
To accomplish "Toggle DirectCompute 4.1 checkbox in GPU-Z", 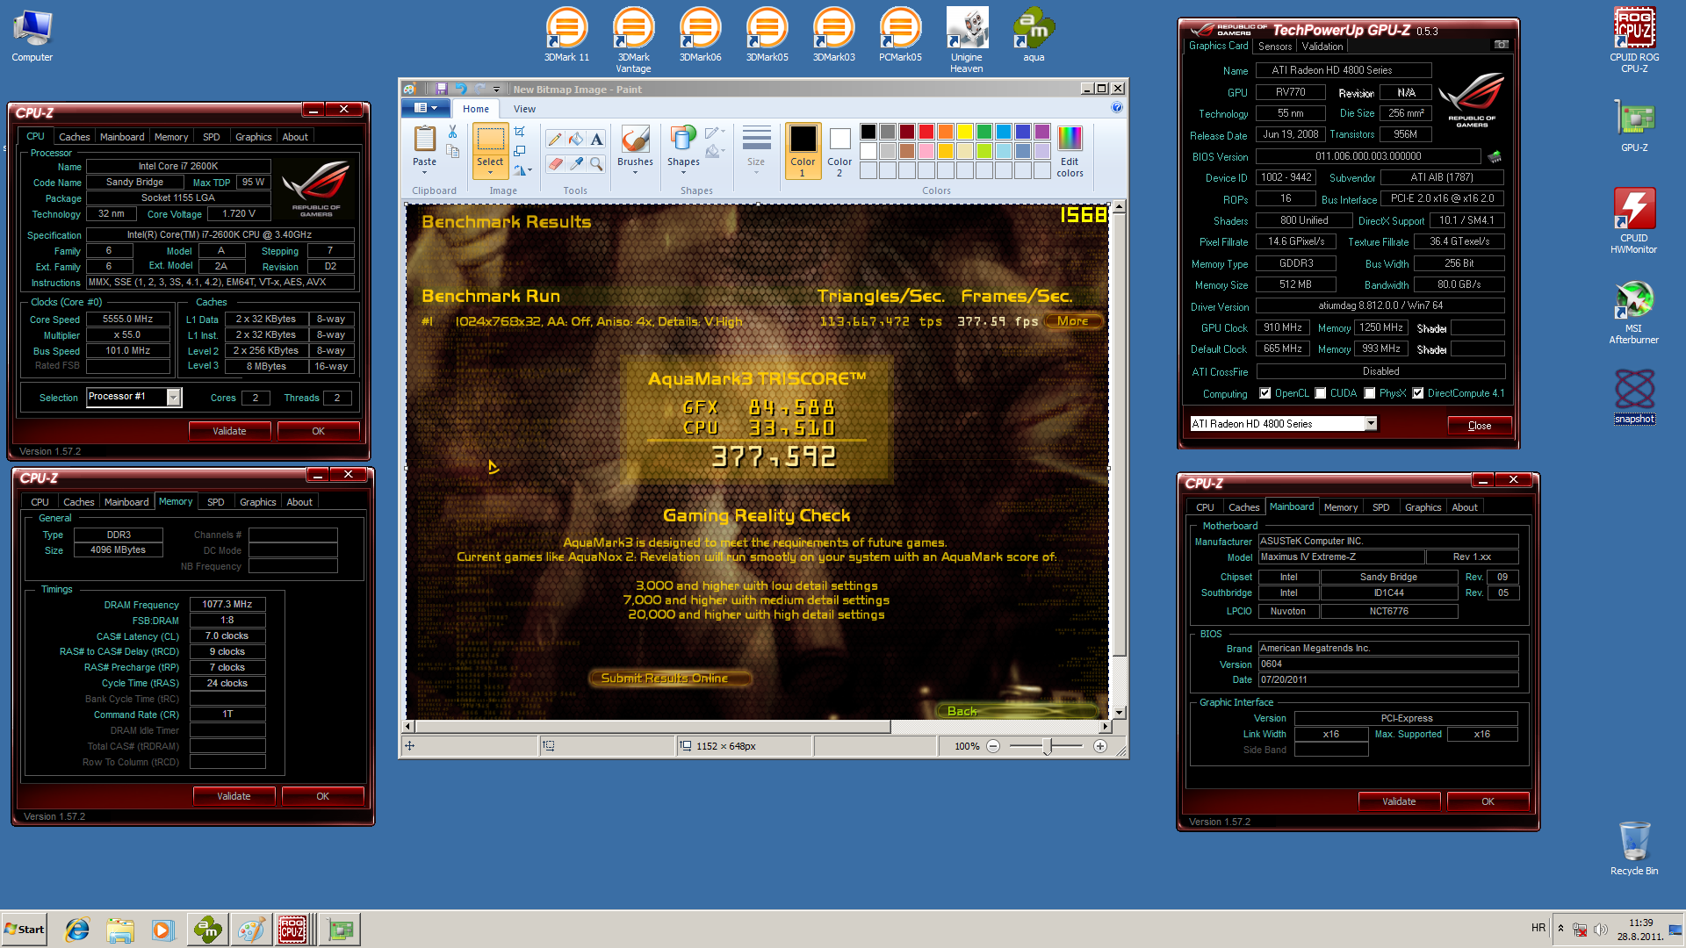I will coord(1417,393).
